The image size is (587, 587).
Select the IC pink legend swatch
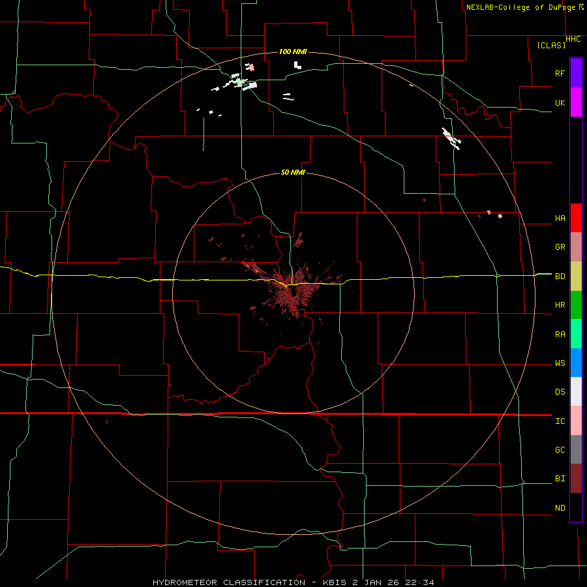coord(576,421)
